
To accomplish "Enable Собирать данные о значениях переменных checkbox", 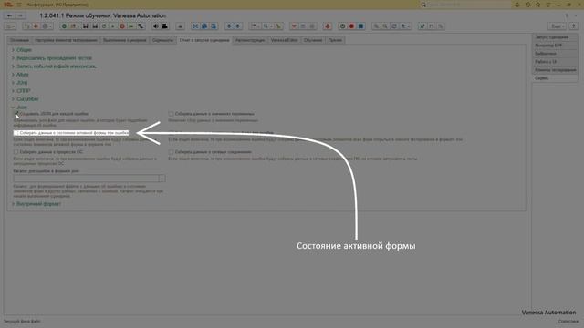I will [x=171, y=114].
